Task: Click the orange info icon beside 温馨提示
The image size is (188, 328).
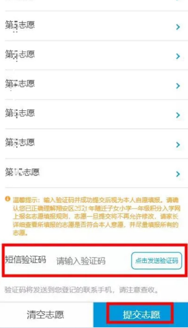Action: pyautogui.click(x=7, y=199)
